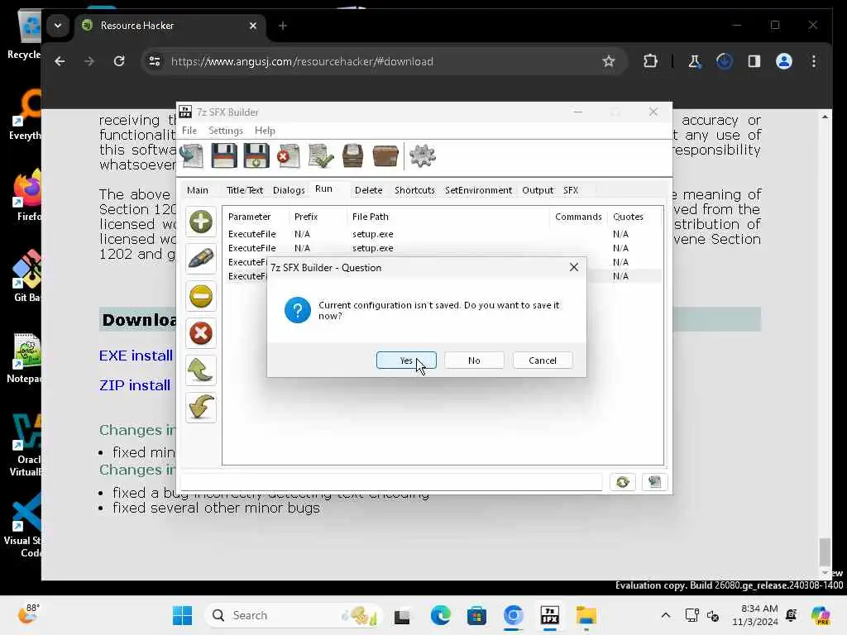847x635 pixels.
Task: Click the bottom text input field
Action: pos(391,482)
